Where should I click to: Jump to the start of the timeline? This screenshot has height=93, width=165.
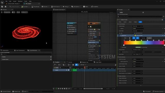(x=59, y=89)
